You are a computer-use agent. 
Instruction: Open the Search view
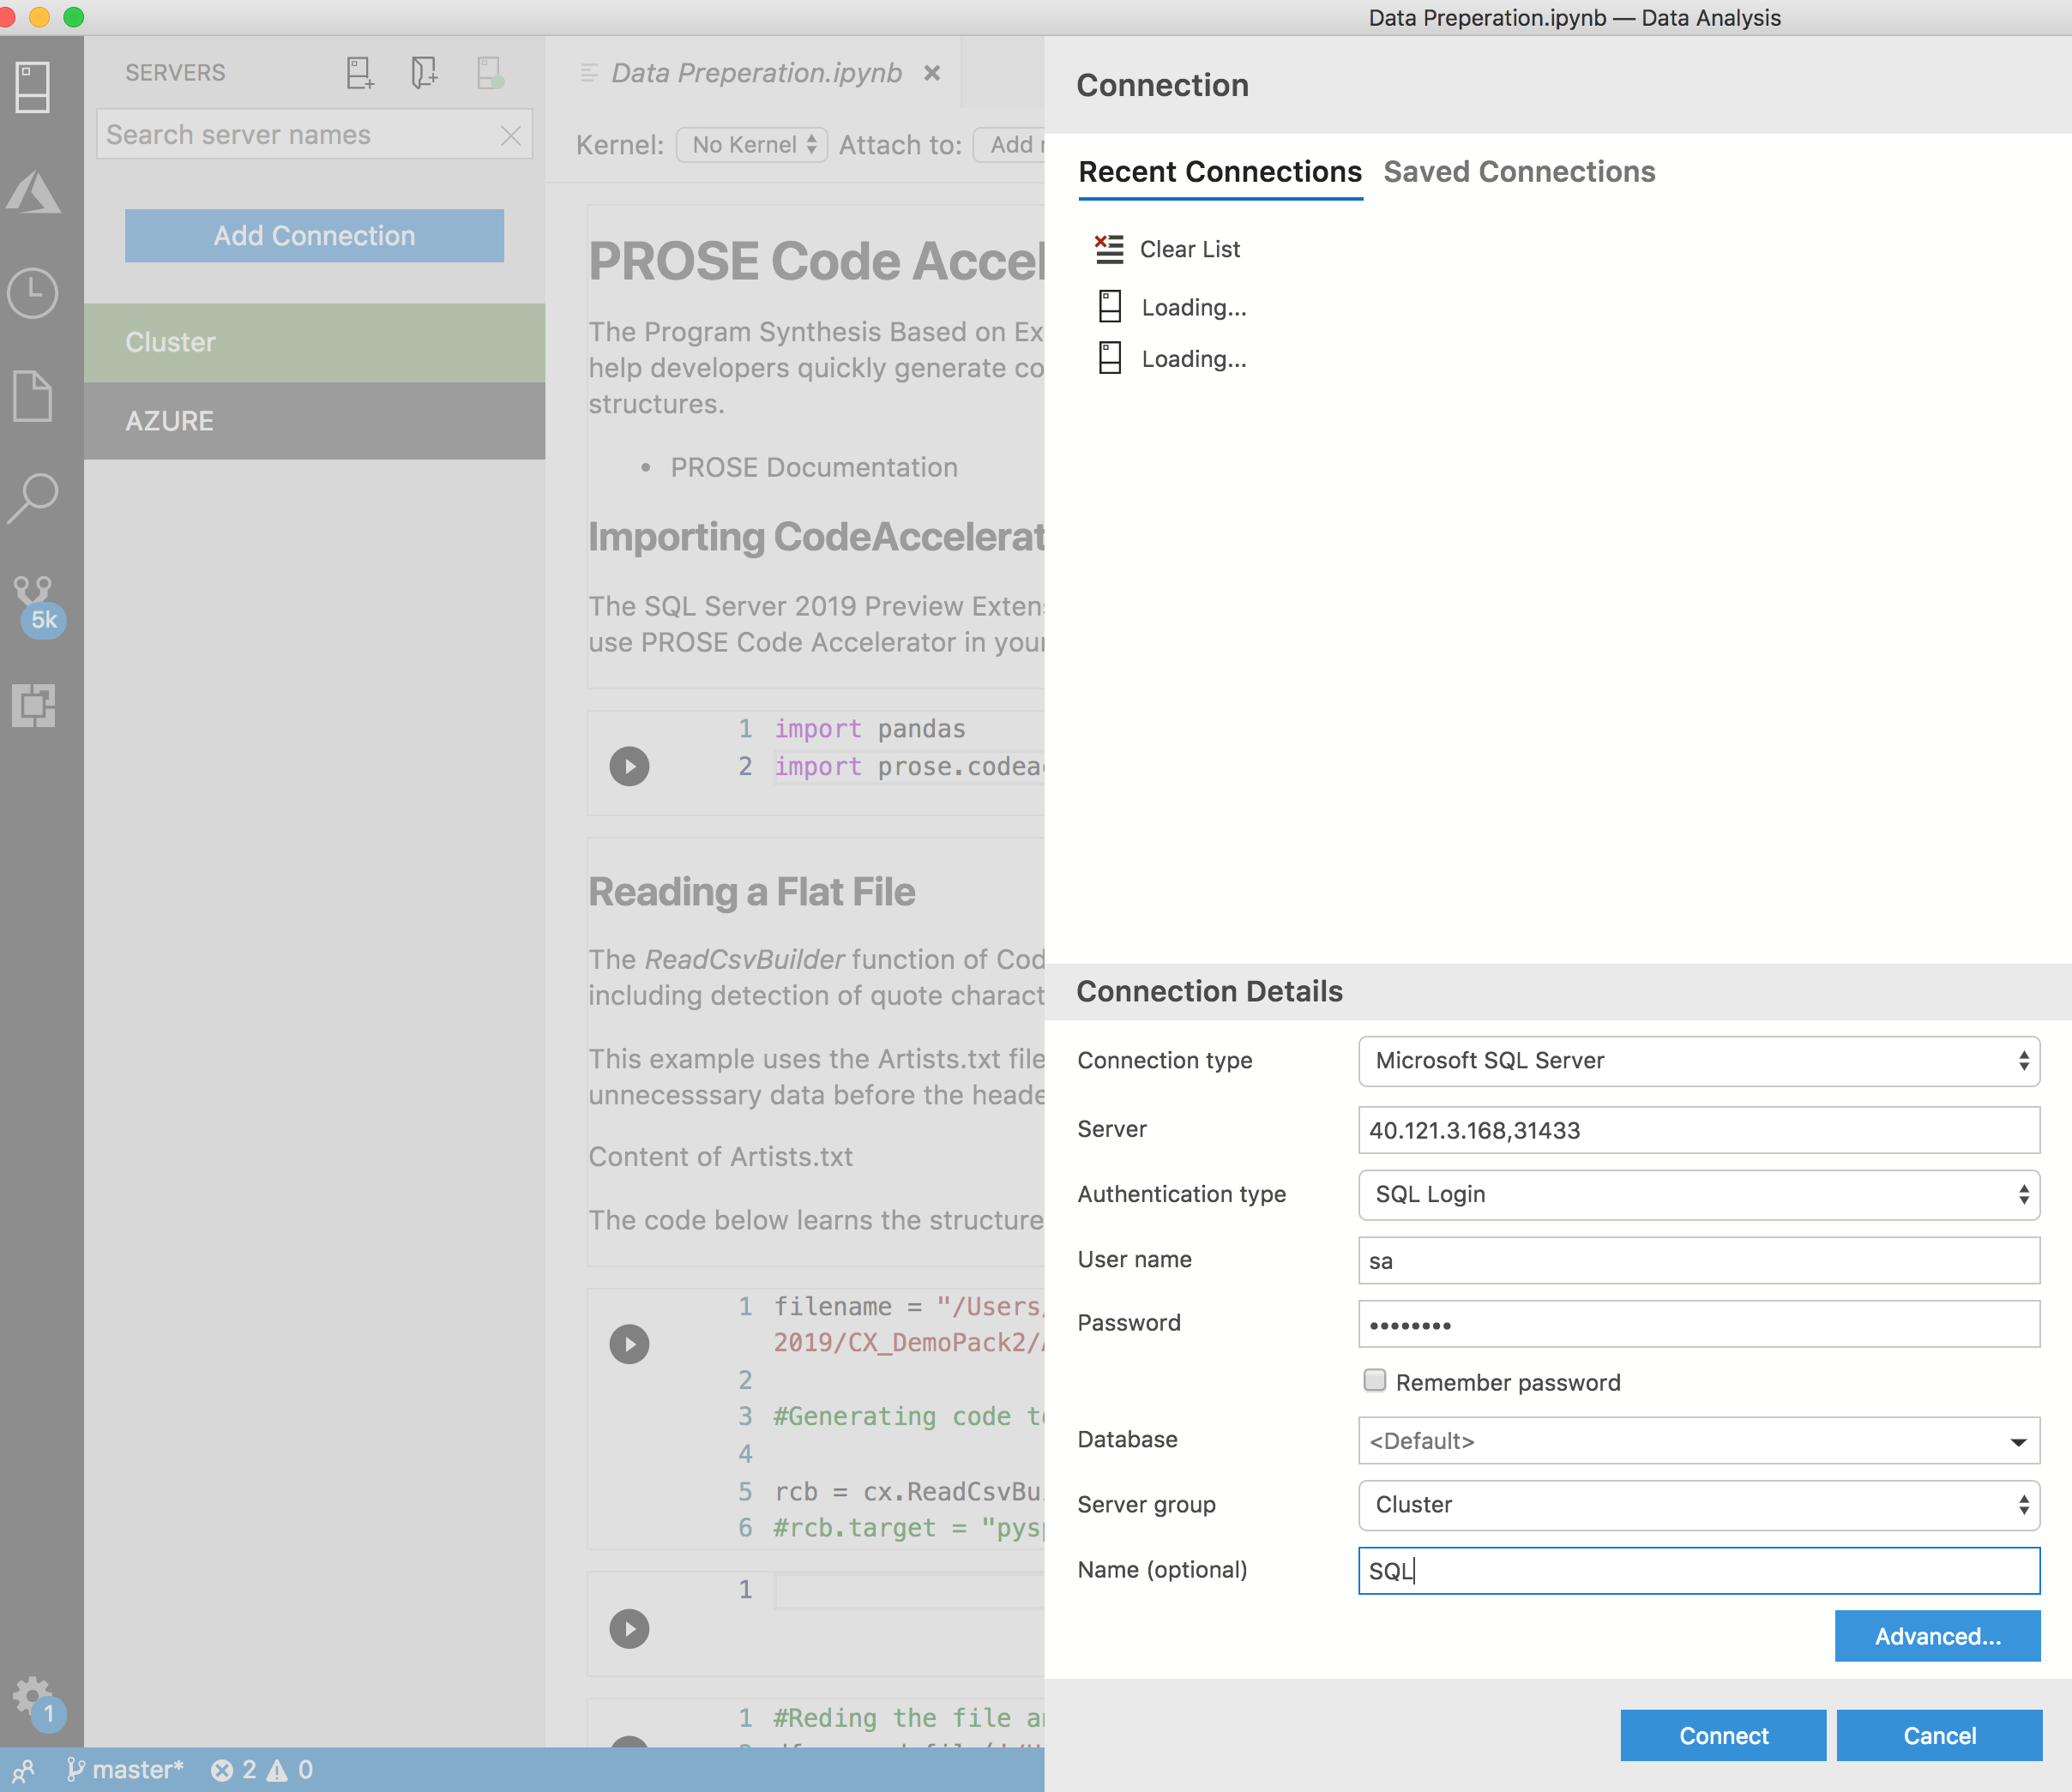[x=33, y=497]
